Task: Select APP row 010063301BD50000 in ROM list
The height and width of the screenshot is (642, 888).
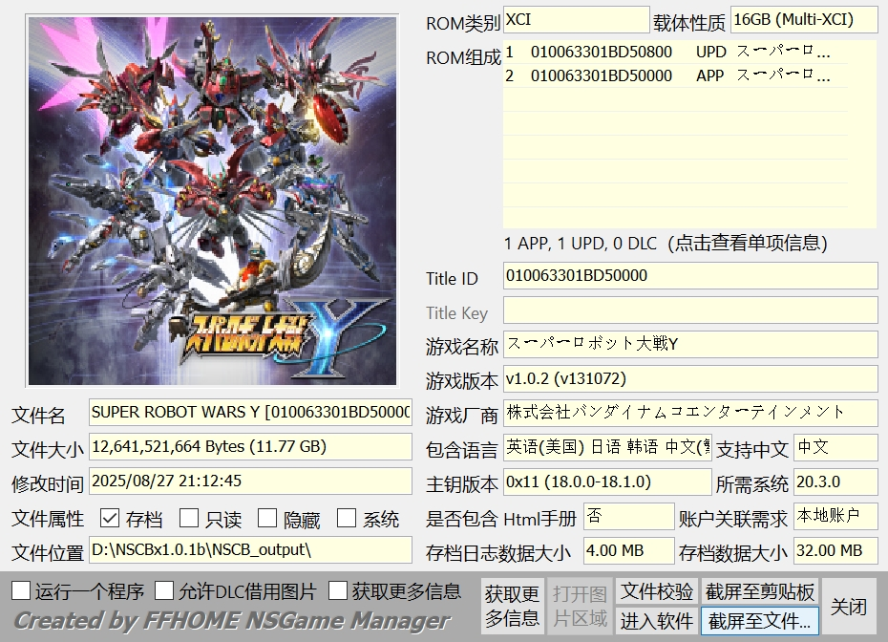Action: coord(675,75)
